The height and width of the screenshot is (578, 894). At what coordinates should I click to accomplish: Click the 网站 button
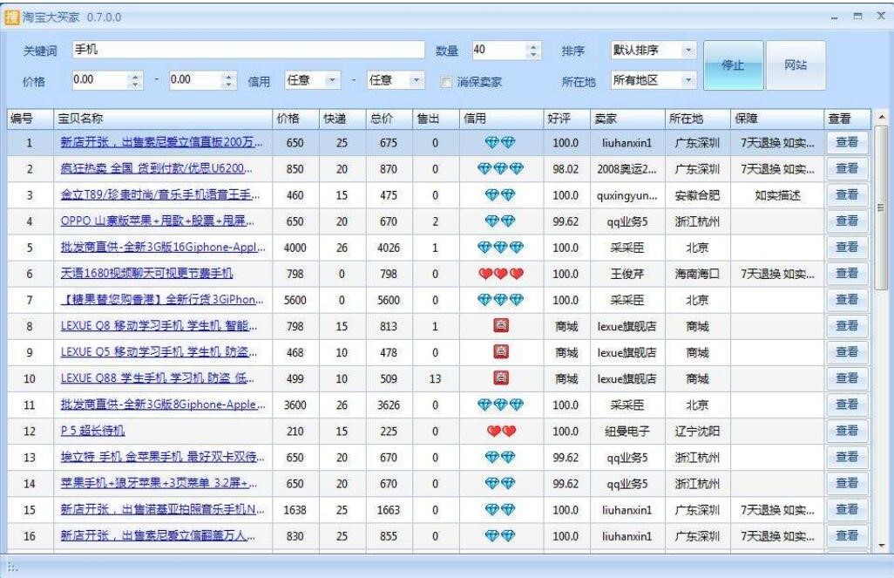tap(796, 65)
